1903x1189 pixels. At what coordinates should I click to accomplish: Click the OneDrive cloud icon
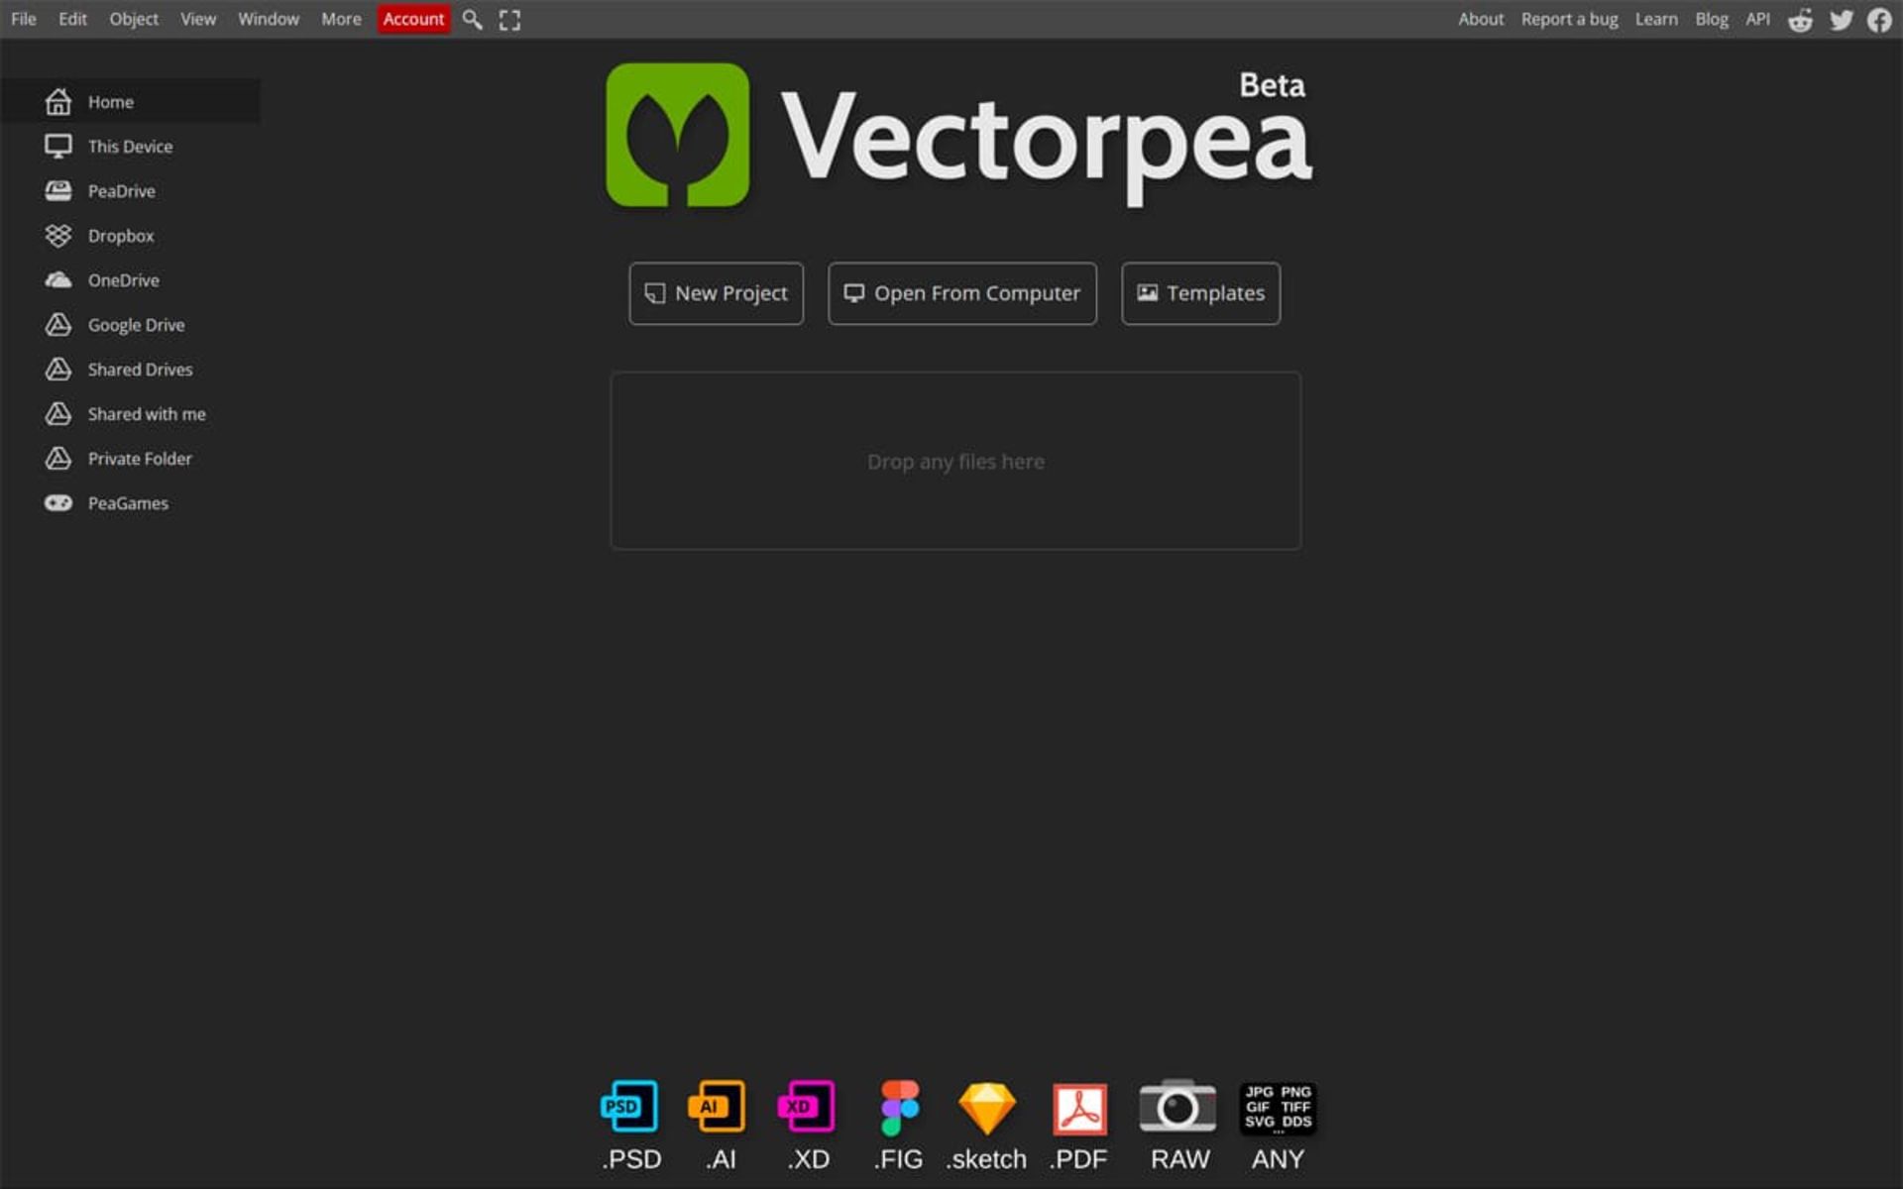tap(58, 280)
